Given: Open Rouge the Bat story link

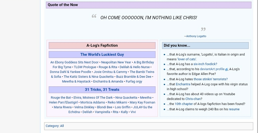Looking at the screenshot, I should tap(61, 98).
